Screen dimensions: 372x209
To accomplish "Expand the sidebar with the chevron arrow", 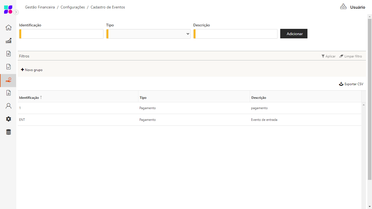I will pos(16,12).
